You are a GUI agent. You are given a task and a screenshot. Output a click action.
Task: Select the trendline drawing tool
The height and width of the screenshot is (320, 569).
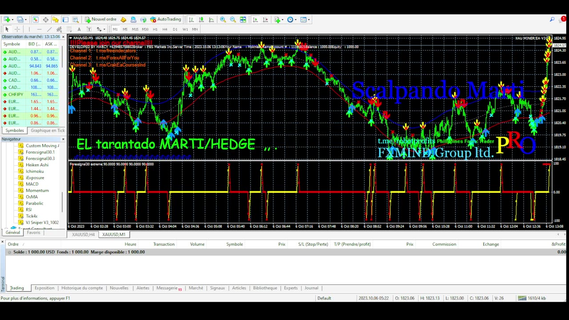pos(49,29)
